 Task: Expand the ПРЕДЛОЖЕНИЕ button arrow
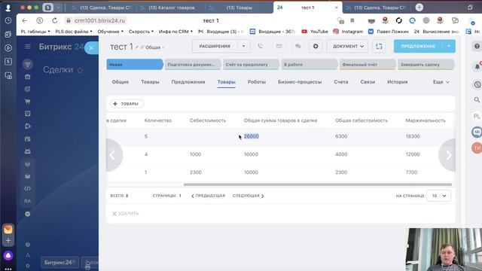(449, 46)
